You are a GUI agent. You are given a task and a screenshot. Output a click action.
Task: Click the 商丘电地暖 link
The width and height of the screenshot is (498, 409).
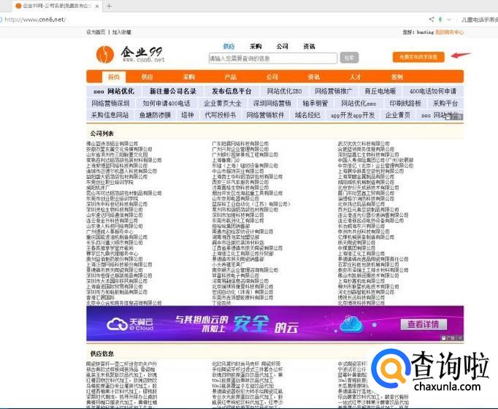[380, 91]
